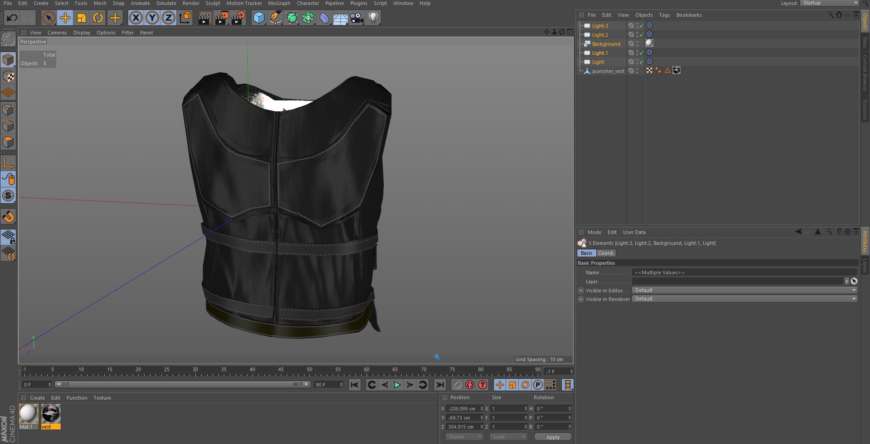Open the World coordinate dropdown
Viewport: 870px width, 444px height.
(464, 437)
